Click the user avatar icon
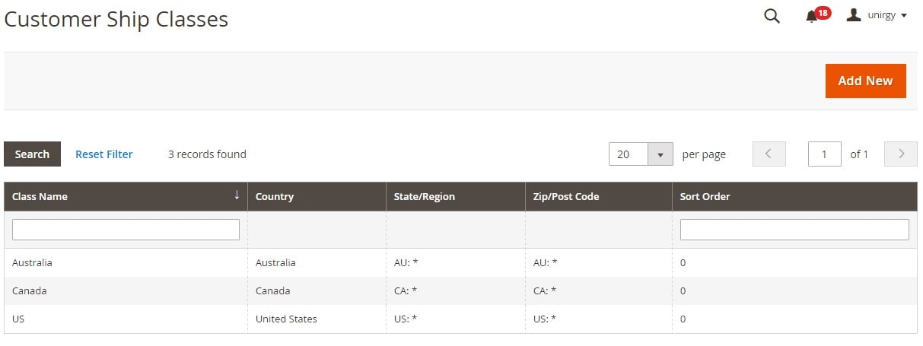 tap(854, 15)
